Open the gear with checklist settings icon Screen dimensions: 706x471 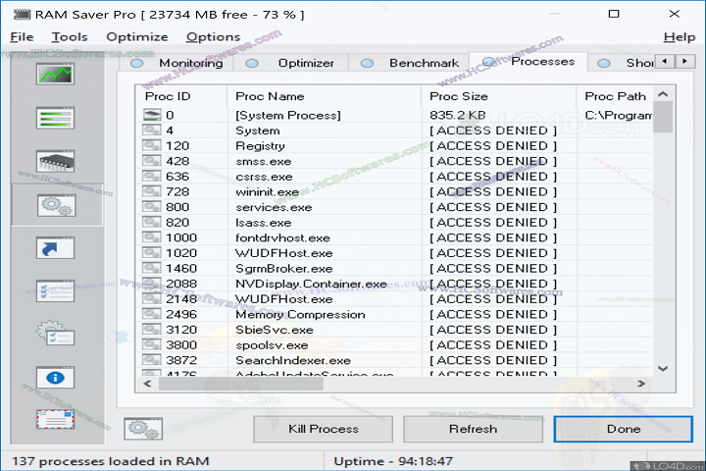(55, 334)
